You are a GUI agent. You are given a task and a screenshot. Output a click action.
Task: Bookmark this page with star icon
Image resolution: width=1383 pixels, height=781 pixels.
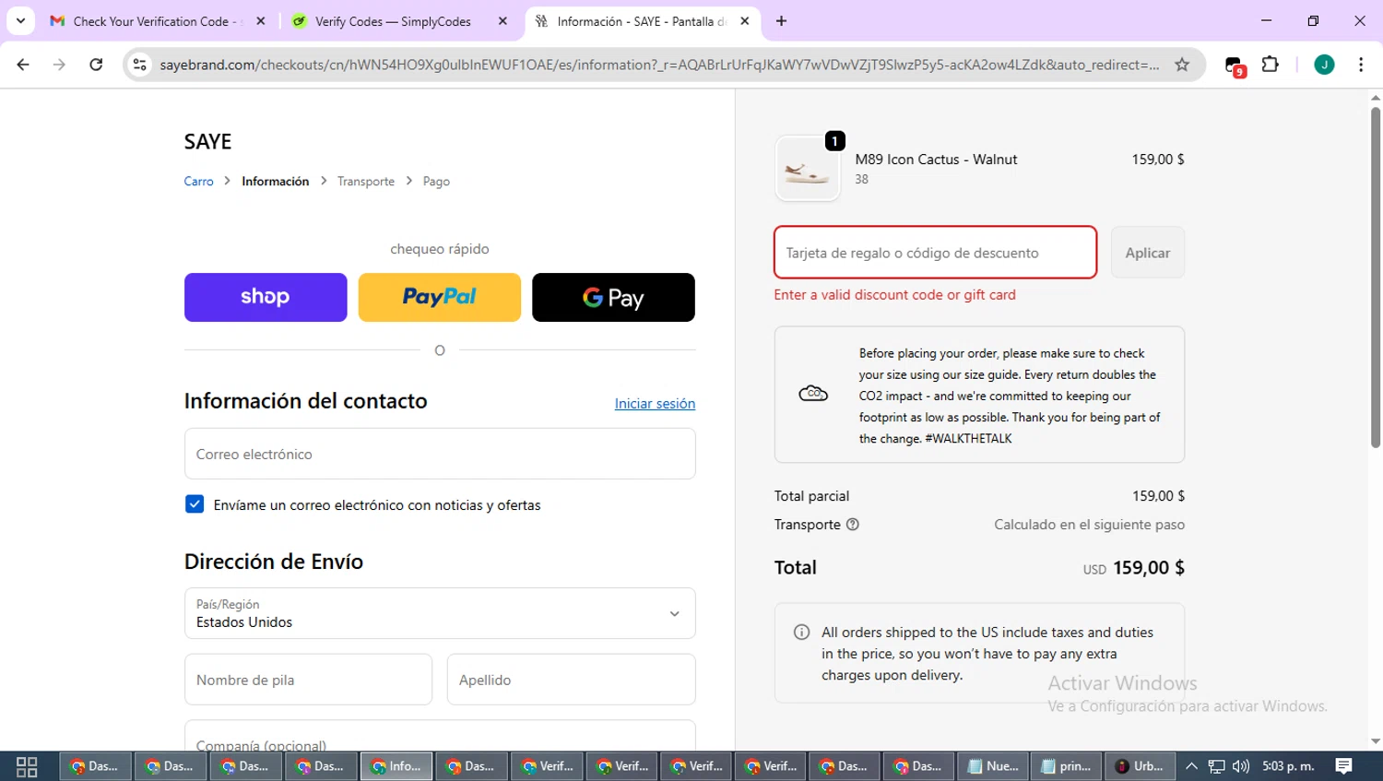click(1182, 65)
